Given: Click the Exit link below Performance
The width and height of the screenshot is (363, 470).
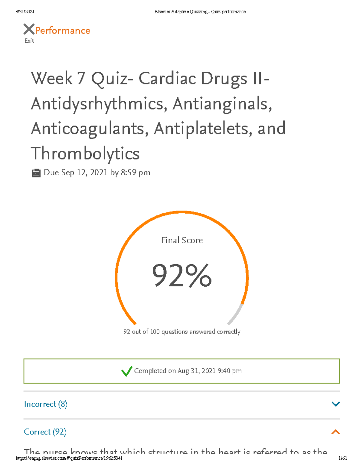Looking at the screenshot, I should [29, 40].
